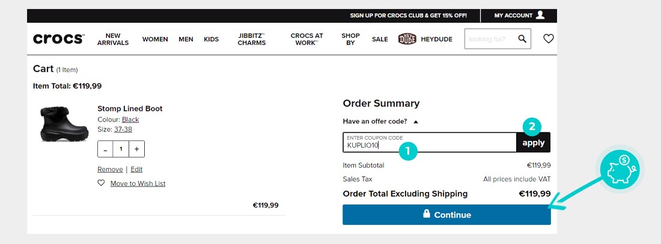
Task: Decrease quantity with minus button
Action: pyautogui.click(x=106, y=149)
